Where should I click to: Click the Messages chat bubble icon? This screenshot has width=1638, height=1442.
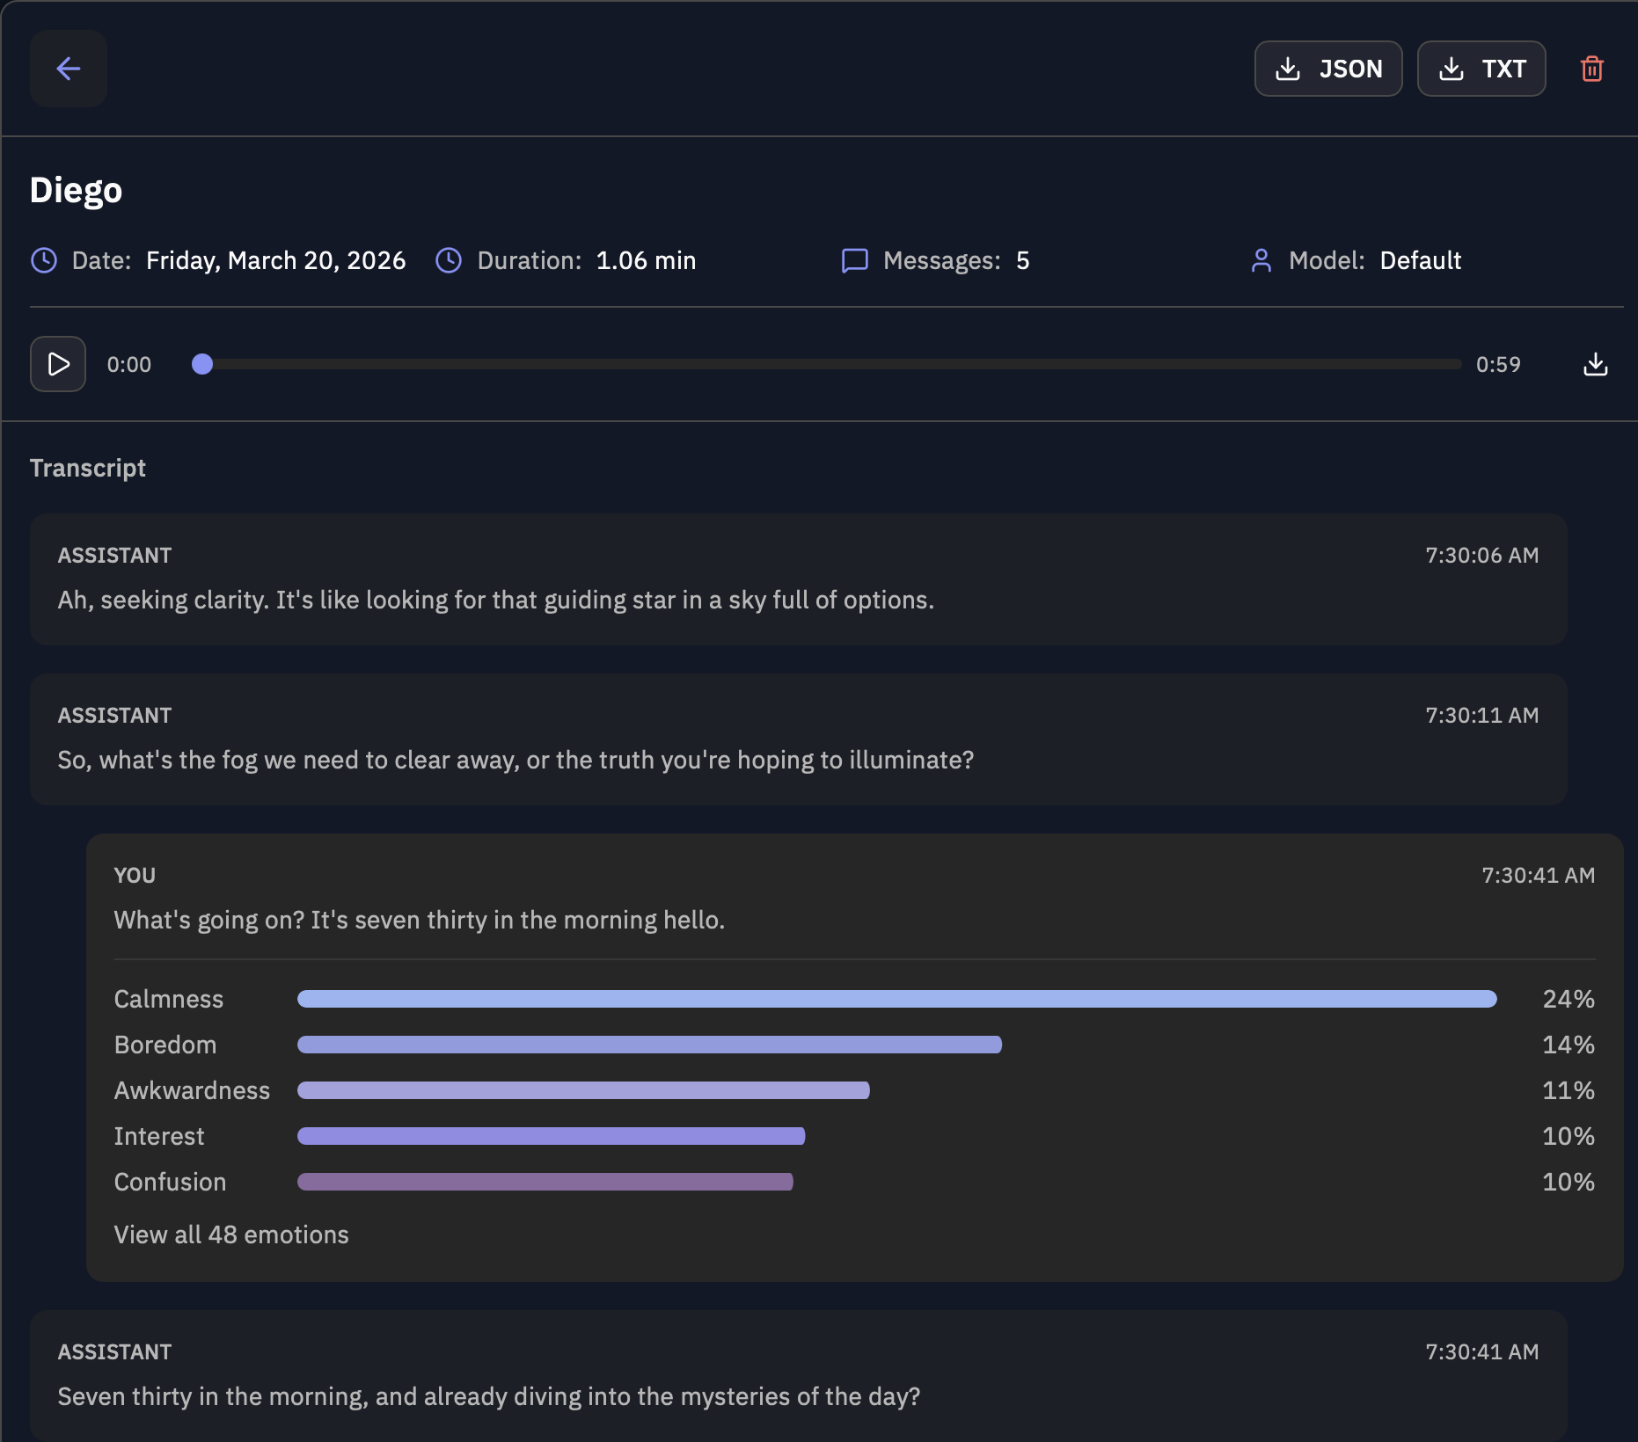pyautogui.click(x=855, y=260)
